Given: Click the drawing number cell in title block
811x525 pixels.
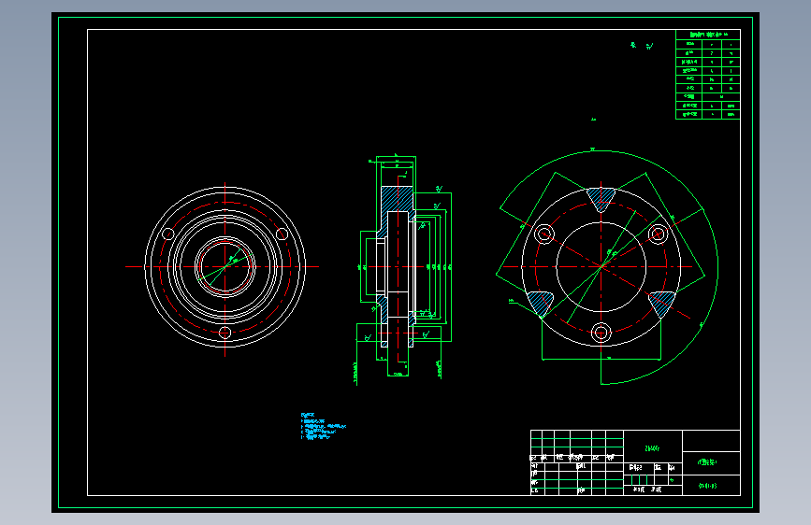Looking at the screenshot, I should point(711,485).
